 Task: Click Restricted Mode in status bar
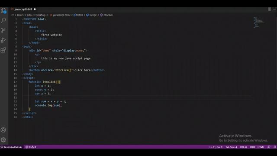click(11, 147)
